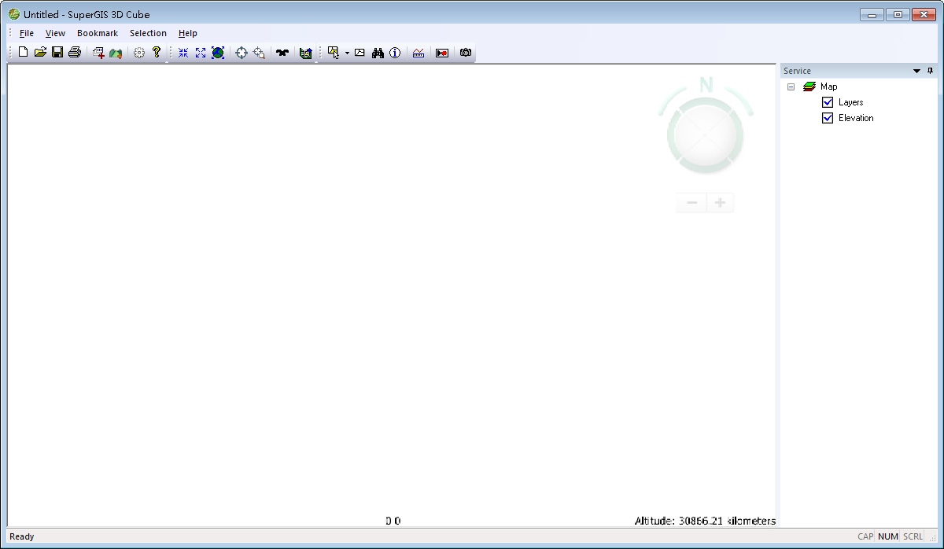Click the Identify info icon

395,53
